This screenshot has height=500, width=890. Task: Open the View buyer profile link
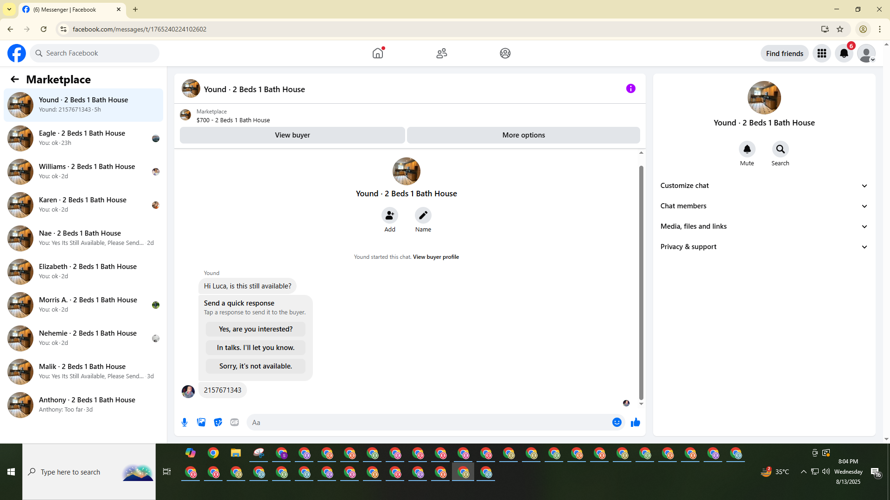[436, 257]
